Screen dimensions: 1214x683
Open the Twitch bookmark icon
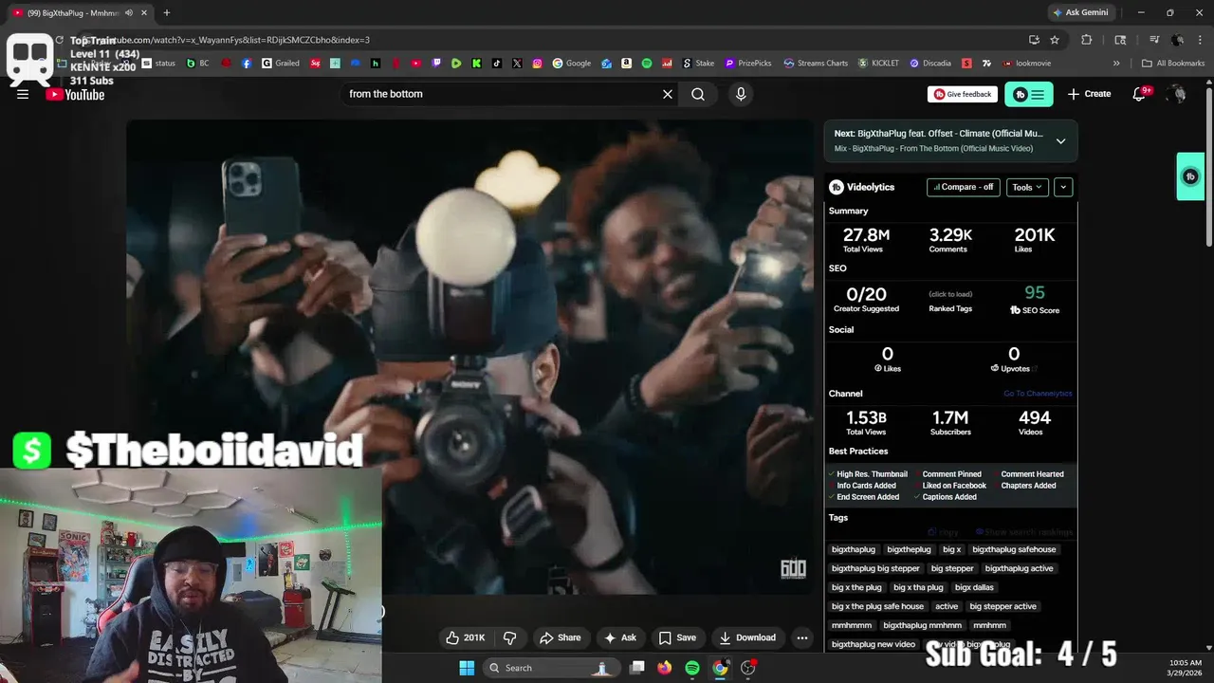tap(436, 64)
